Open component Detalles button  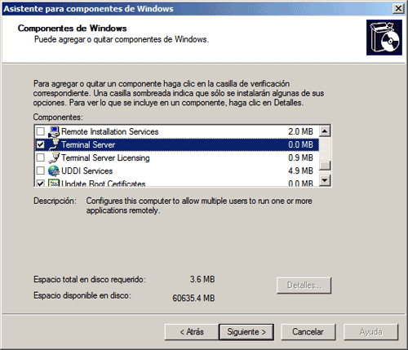[x=304, y=286]
